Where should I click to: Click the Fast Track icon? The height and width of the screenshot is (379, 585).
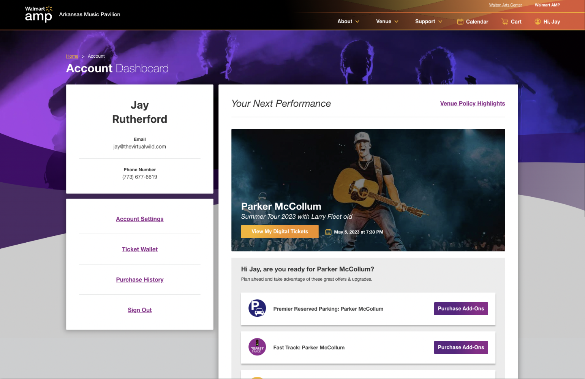257,347
